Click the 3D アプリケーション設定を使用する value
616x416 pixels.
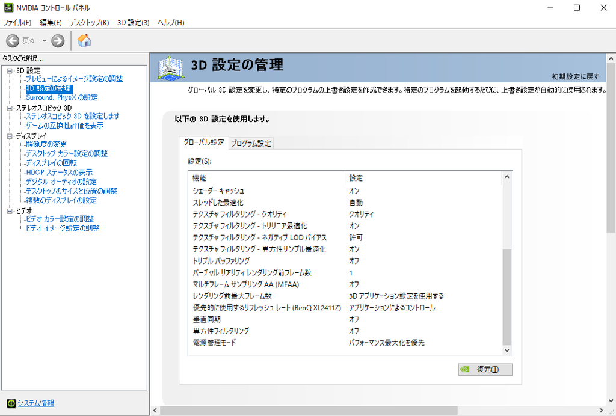coord(396,296)
